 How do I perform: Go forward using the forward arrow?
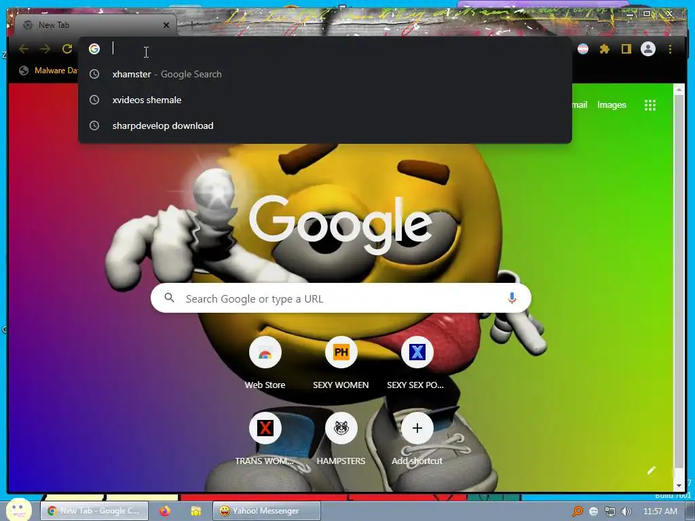pyautogui.click(x=45, y=49)
